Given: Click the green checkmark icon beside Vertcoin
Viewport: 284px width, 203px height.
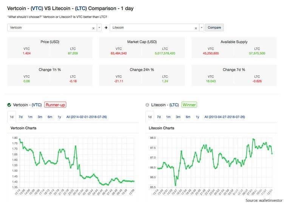Looking at the screenshot, I should click(9, 105).
